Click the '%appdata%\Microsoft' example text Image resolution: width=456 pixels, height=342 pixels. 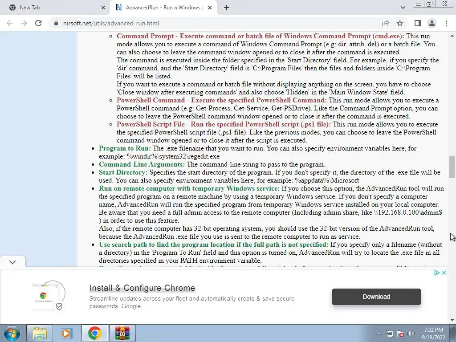pos(327,180)
